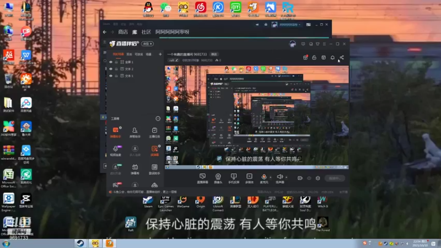Select the 文本 1 source row

pyautogui.click(x=135, y=76)
